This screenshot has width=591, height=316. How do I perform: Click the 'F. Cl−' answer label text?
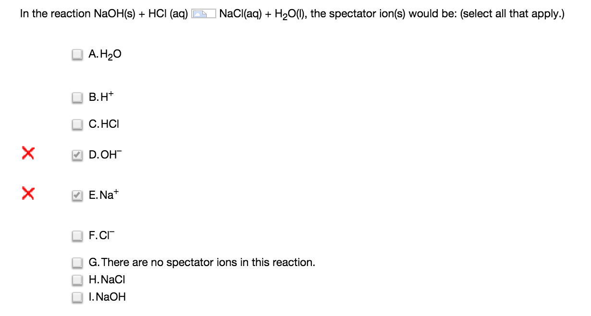pos(102,235)
